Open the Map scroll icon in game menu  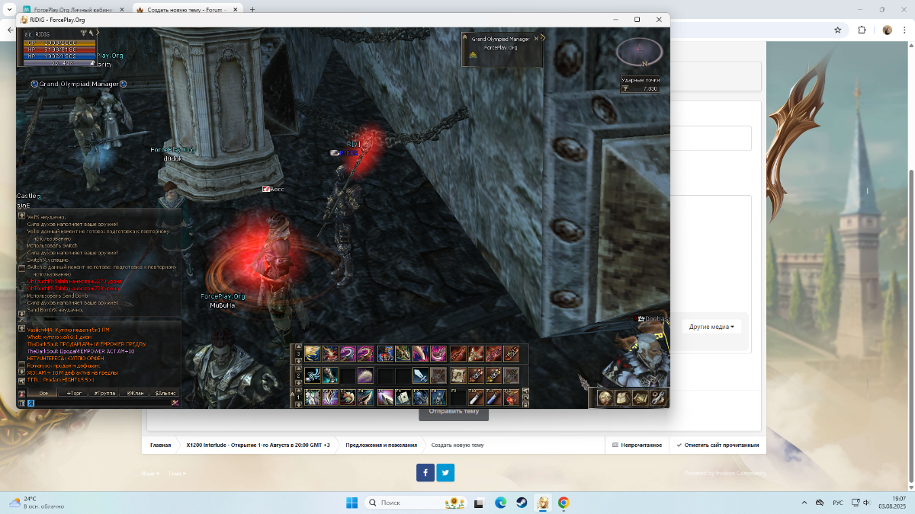tap(640, 397)
